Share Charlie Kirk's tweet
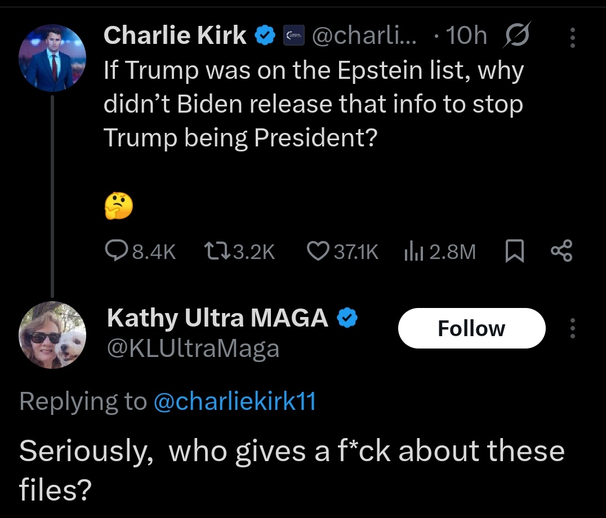606x518 pixels. (x=562, y=251)
